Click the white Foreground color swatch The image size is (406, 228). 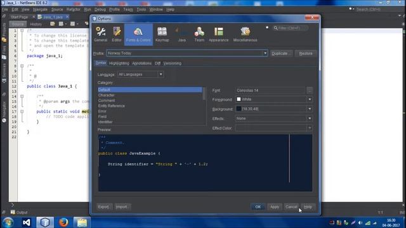point(239,99)
